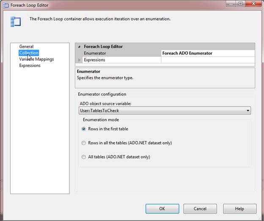Click Cancel to discard changes

[x=200, y=209]
